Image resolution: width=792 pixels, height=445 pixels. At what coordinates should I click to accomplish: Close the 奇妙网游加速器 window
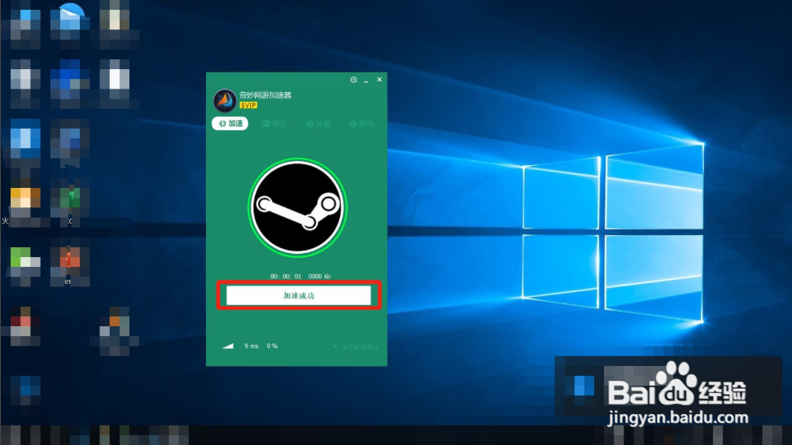(379, 80)
